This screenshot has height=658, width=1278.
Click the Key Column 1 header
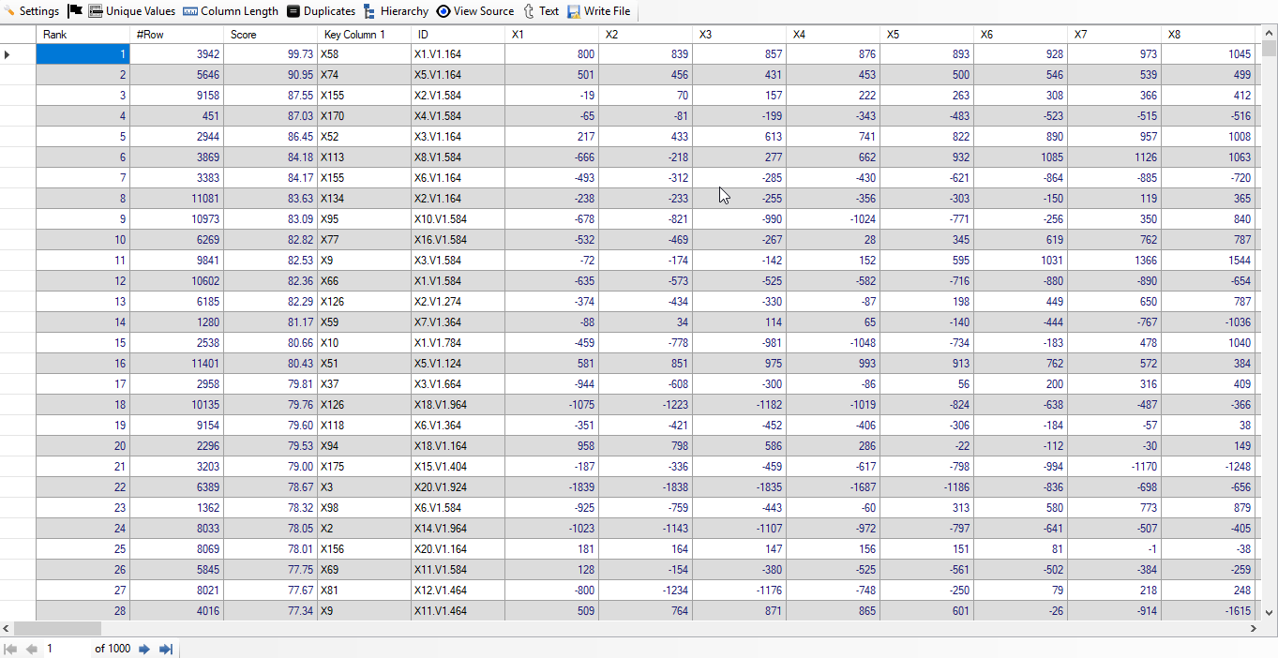364,35
